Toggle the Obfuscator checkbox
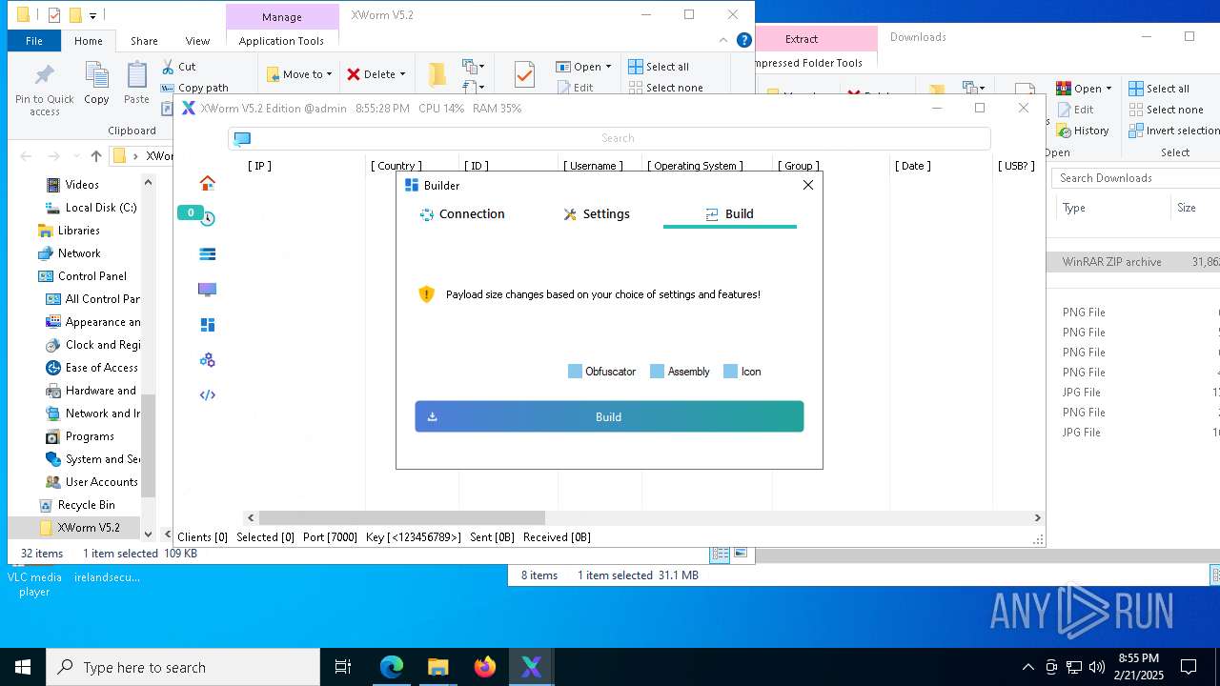1220x686 pixels. click(575, 372)
